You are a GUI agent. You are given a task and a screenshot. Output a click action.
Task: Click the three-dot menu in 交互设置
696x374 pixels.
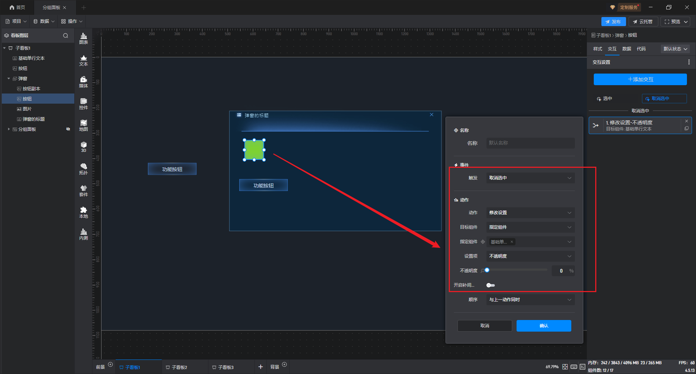[x=689, y=62]
